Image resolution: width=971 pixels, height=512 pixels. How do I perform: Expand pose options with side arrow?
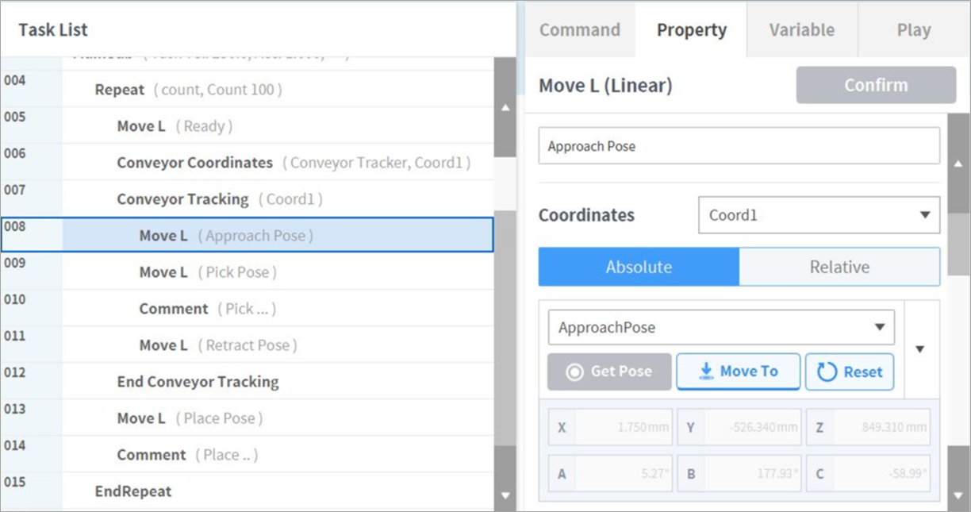(920, 348)
